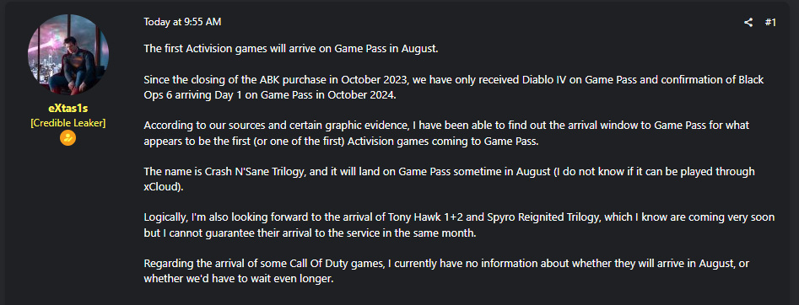Click the [Credible Leaker] user title

[67, 123]
